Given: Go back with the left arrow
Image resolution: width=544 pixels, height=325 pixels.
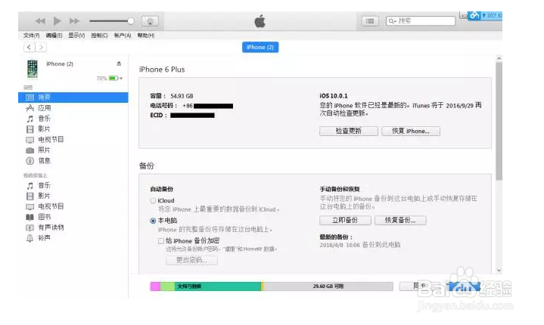Looking at the screenshot, I should pos(30,47).
